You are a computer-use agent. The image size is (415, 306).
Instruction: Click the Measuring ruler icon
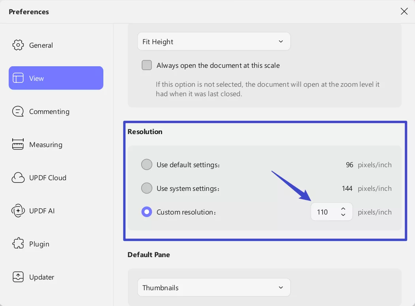coord(18,145)
